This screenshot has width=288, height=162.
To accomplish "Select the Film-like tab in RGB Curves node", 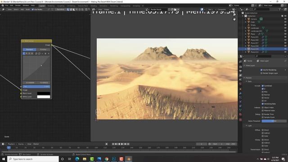I will coord(43,49).
